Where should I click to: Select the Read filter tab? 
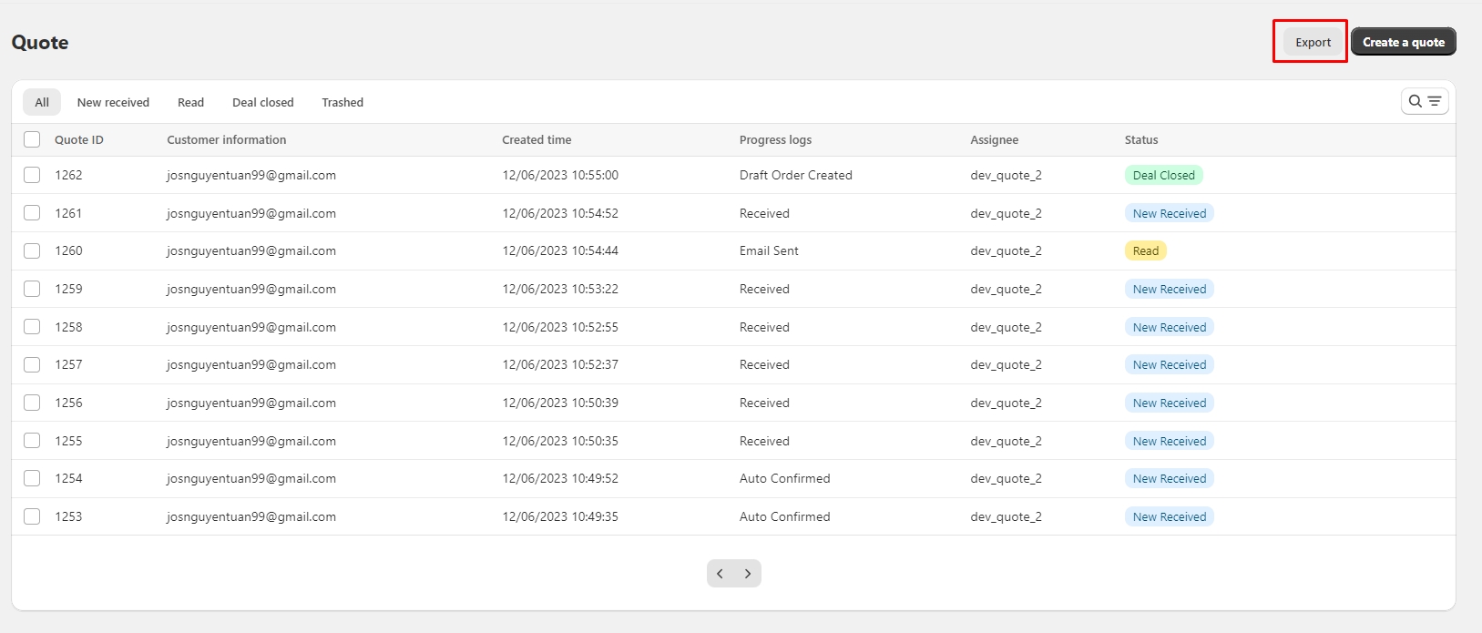190,102
